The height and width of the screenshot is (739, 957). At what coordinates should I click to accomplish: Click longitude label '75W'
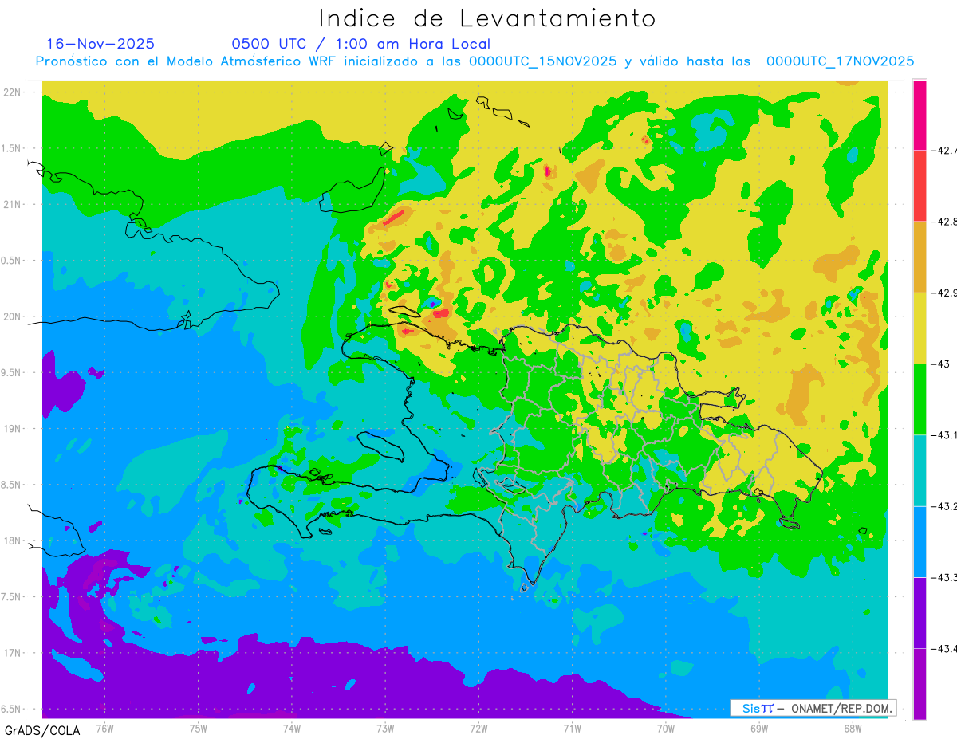point(199,729)
